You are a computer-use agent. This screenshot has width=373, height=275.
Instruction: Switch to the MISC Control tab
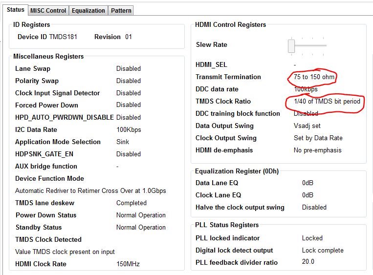click(48, 11)
